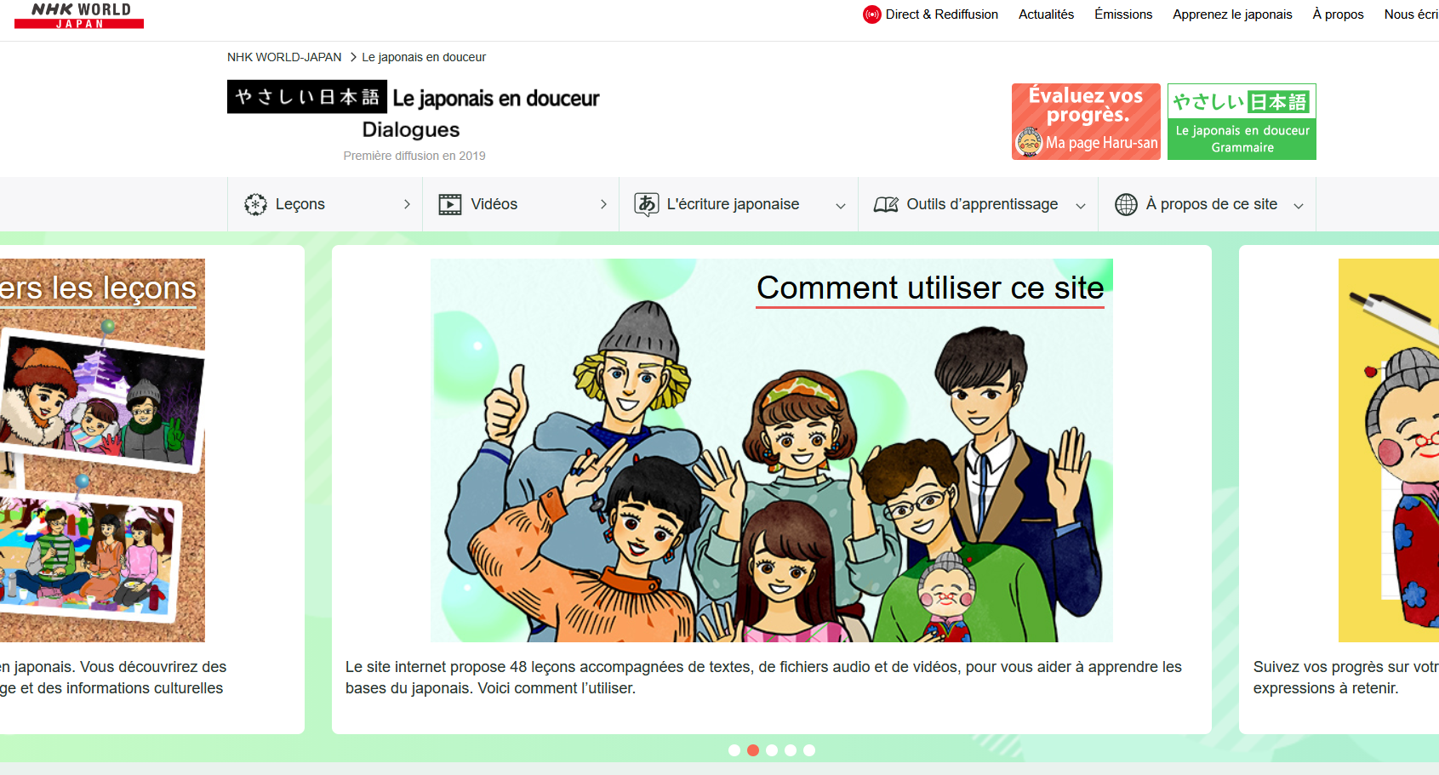The height and width of the screenshot is (775, 1439).
Task: Click the Vidéos film play icon
Action: coord(450,204)
